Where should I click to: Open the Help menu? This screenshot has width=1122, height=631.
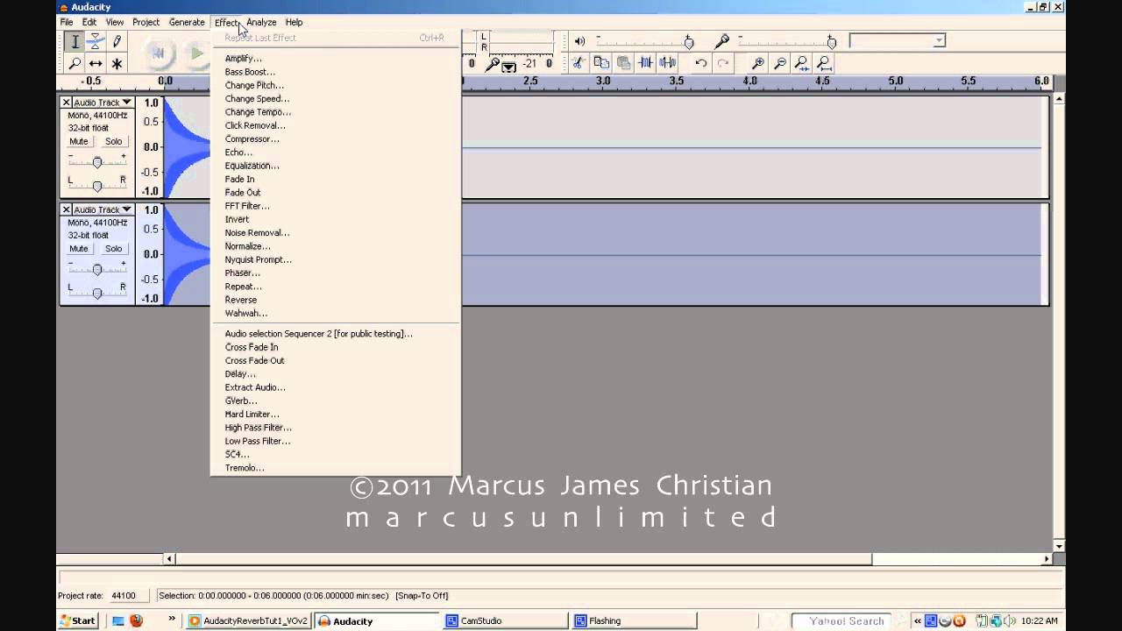[294, 22]
